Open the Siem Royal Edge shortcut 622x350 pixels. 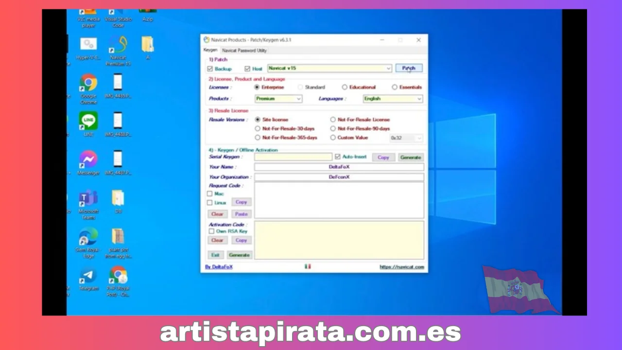(88, 243)
